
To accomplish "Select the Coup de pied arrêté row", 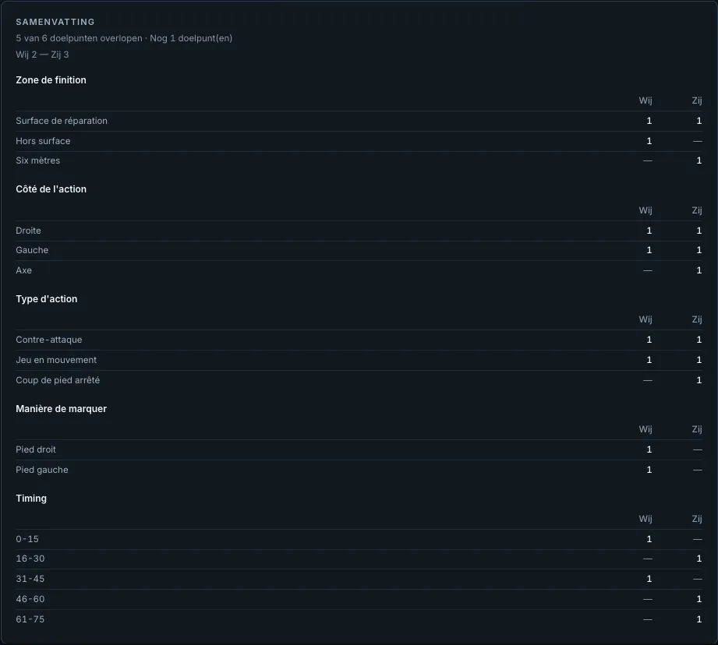I will [359, 380].
